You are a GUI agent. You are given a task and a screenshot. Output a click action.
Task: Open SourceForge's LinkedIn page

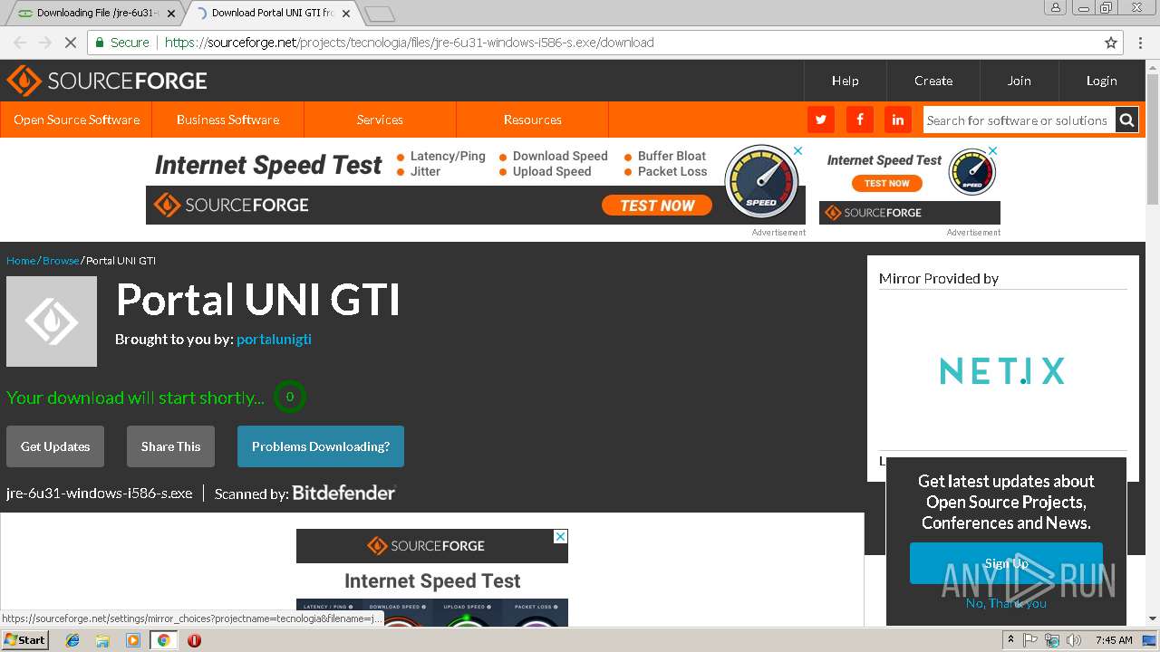(x=897, y=120)
